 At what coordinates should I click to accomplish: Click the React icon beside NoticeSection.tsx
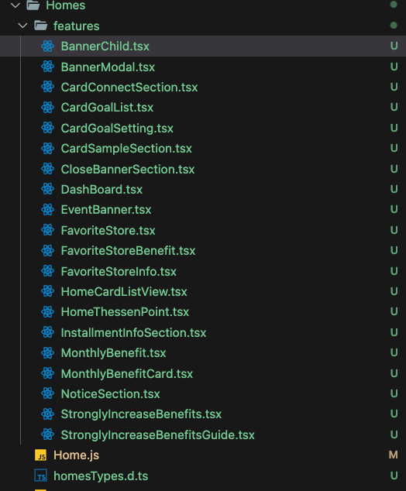(47, 393)
